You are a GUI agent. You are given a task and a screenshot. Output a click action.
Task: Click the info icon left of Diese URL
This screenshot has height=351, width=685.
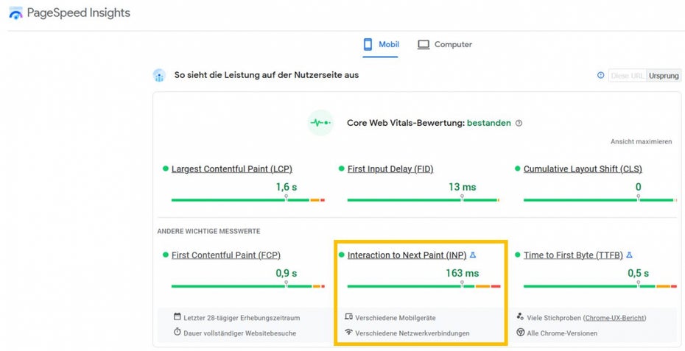pyautogui.click(x=600, y=76)
